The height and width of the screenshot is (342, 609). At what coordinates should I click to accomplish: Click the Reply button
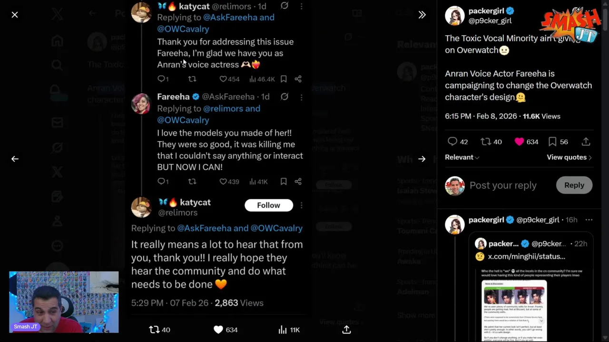574,185
